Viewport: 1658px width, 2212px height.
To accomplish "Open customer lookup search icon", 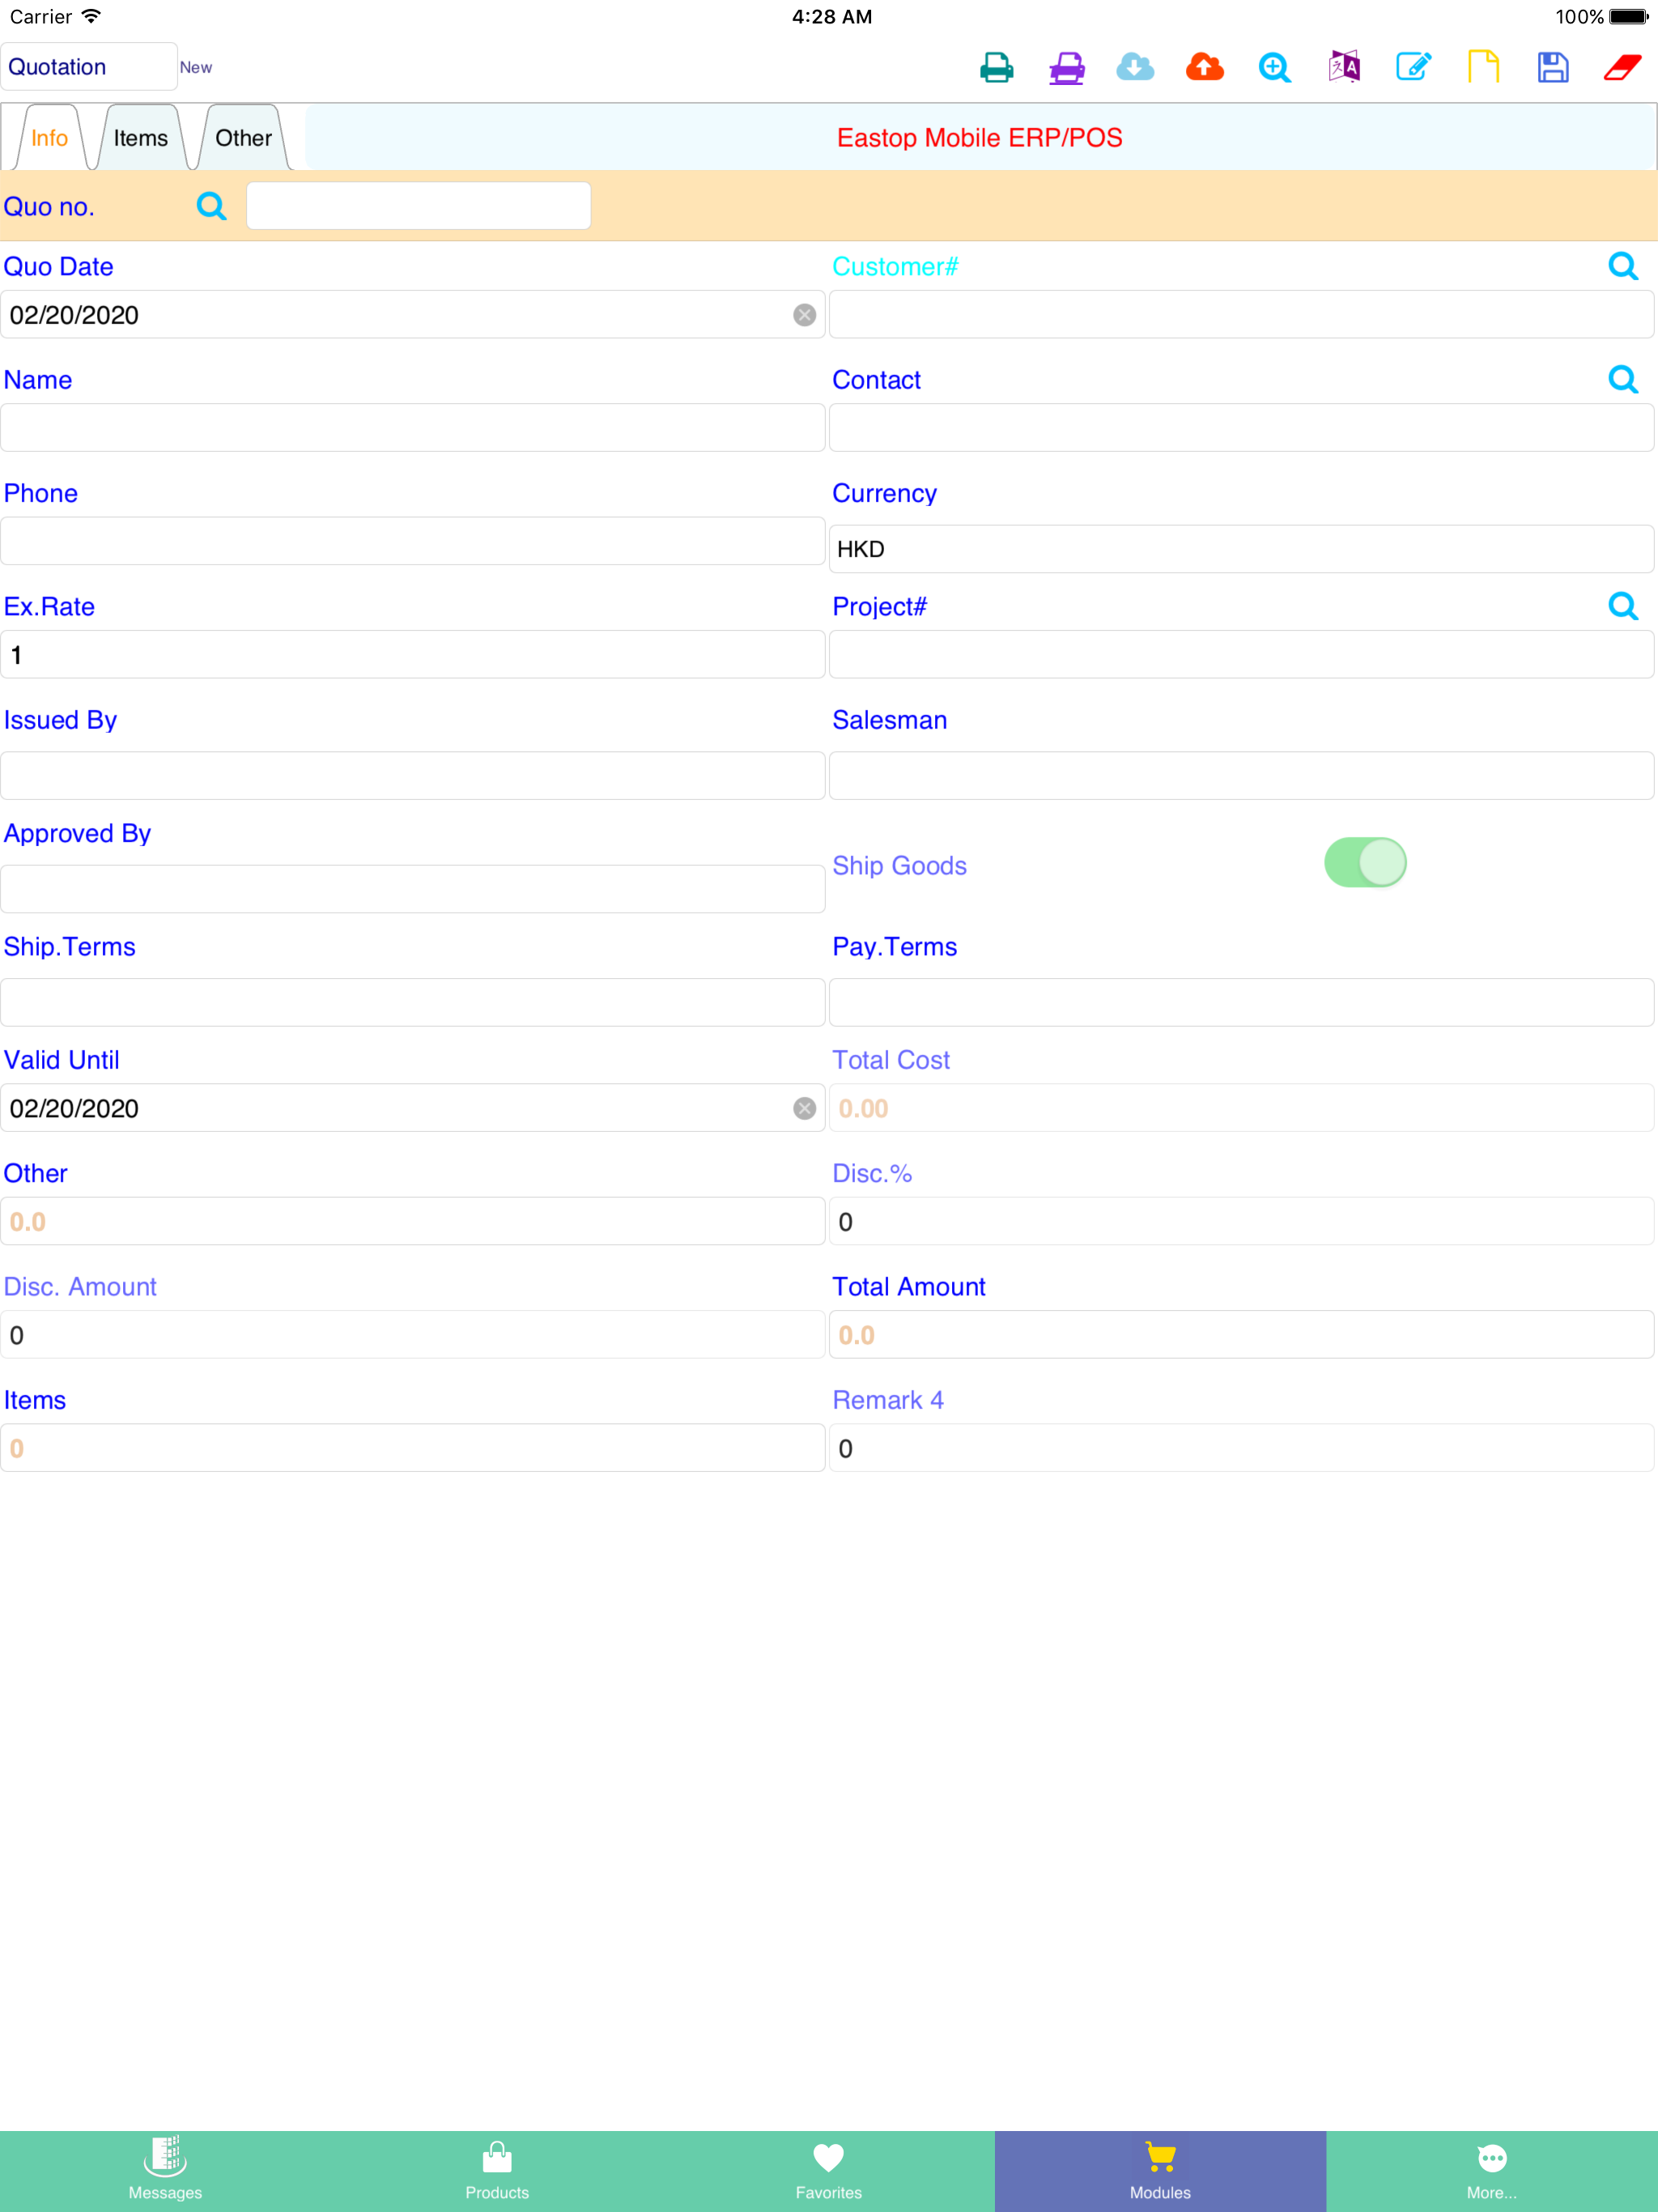I will pyautogui.click(x=1622, y=266).
